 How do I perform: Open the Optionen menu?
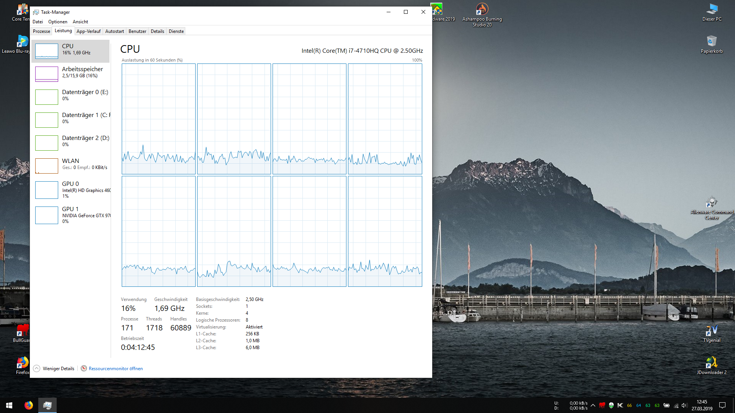(x=57, y=22)
